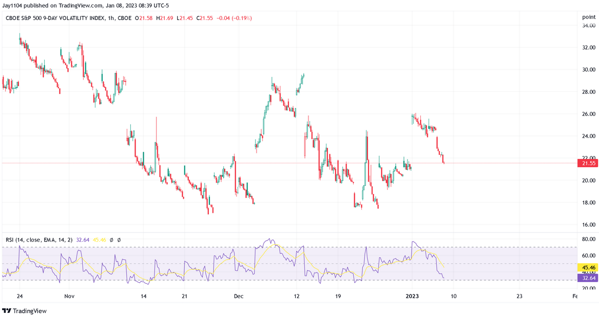Click the 'Jay1104 published on TradingView.com' header text

pyautogui.click(x=52, y=5)
